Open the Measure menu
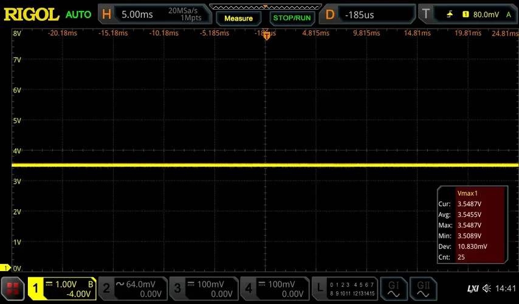 click(238, 19)
